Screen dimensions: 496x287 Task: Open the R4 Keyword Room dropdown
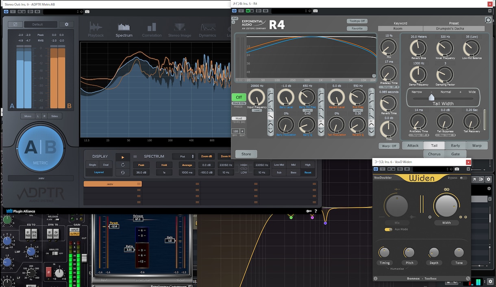click(400, 29)
